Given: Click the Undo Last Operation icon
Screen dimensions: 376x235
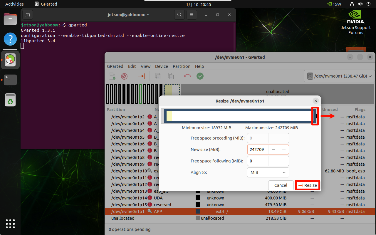Looking at the screenshot, I should pos(187,76).
